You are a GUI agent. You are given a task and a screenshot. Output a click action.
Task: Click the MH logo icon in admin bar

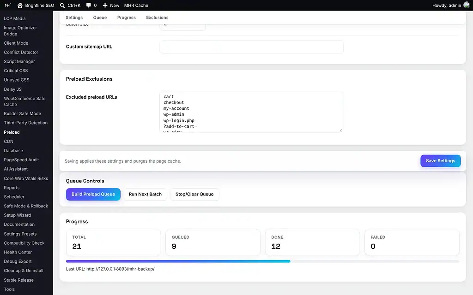tap(7, 6)
